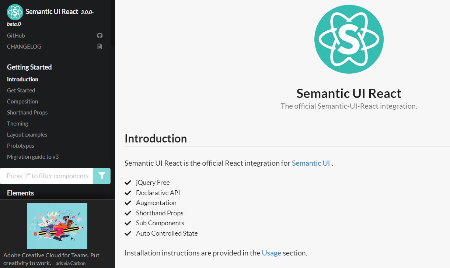Open the Theming guide
The width and height of the screenshot is (450, 268).
pyautogui.click(x=17, y=123)
